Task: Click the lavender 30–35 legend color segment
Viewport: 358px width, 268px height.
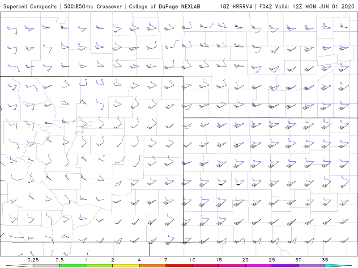Action: click(x=311, y=266)
